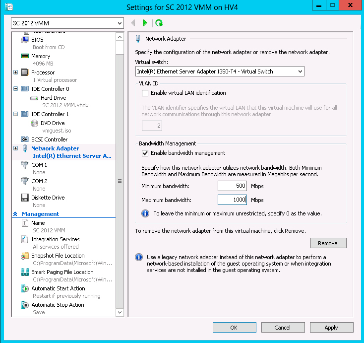This screenshot has width=364, height=343.
Task: Click the settings tree scrollbar thumb
Action: [x=120, y=181]
